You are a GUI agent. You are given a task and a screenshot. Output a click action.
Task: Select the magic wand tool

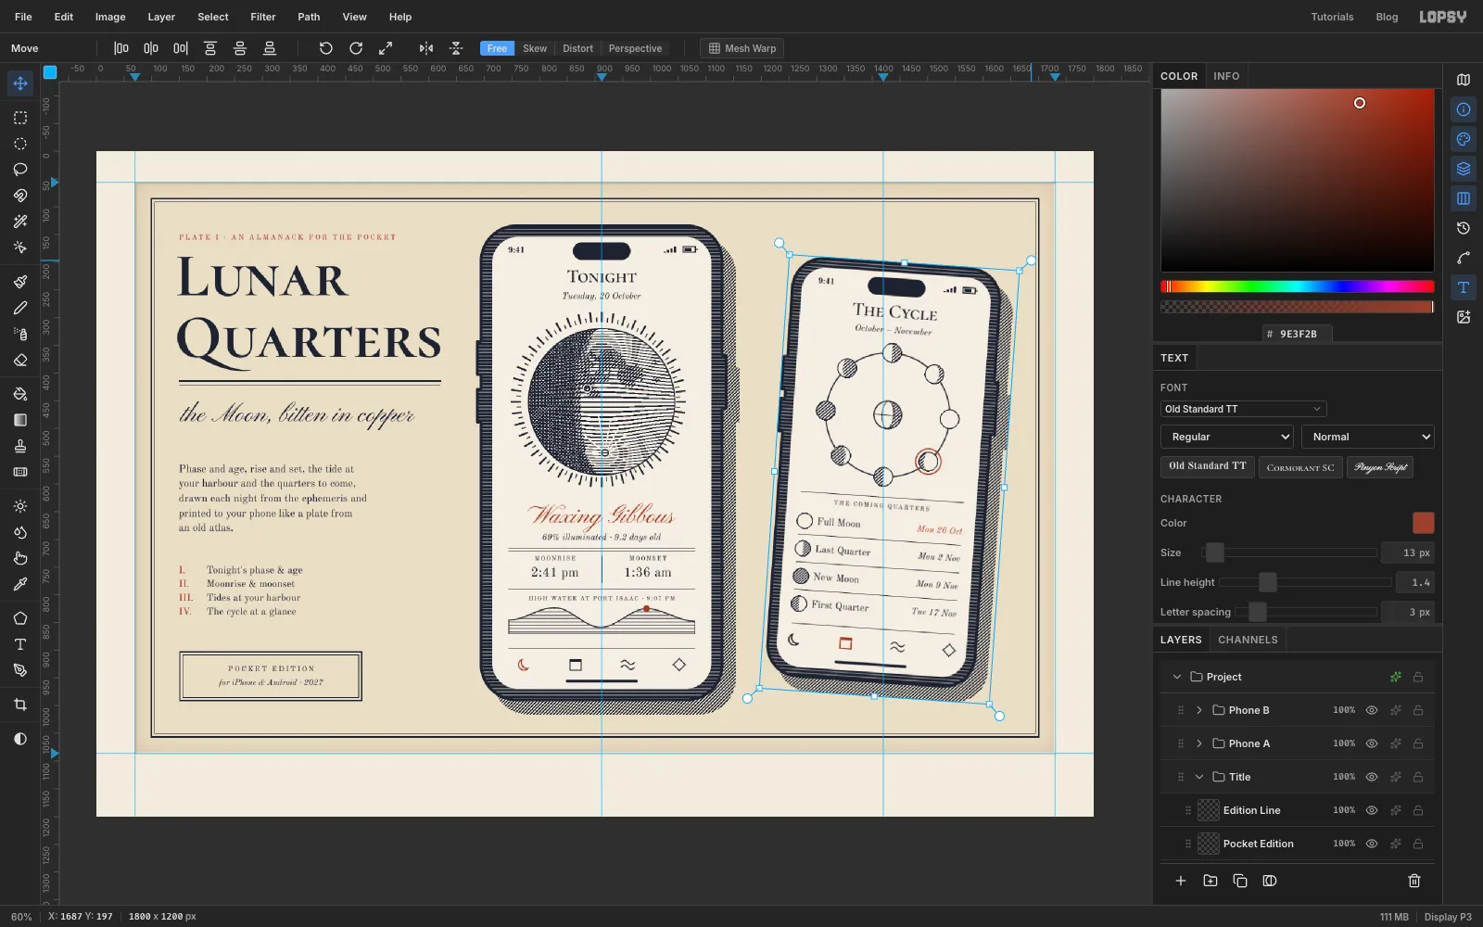coord(20,222)
